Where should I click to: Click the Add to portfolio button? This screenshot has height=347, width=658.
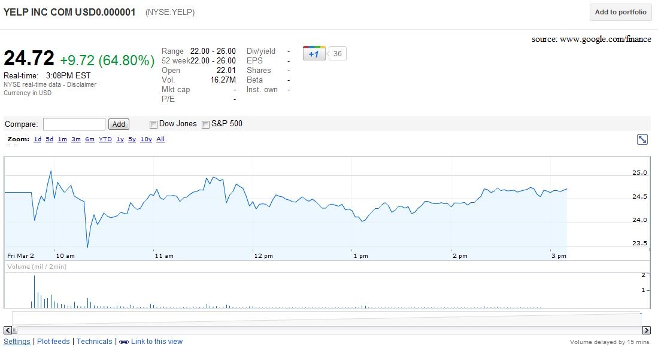(x=620, y=12)
